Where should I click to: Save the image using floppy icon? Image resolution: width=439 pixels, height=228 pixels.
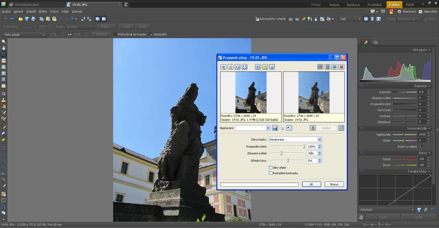27,19
